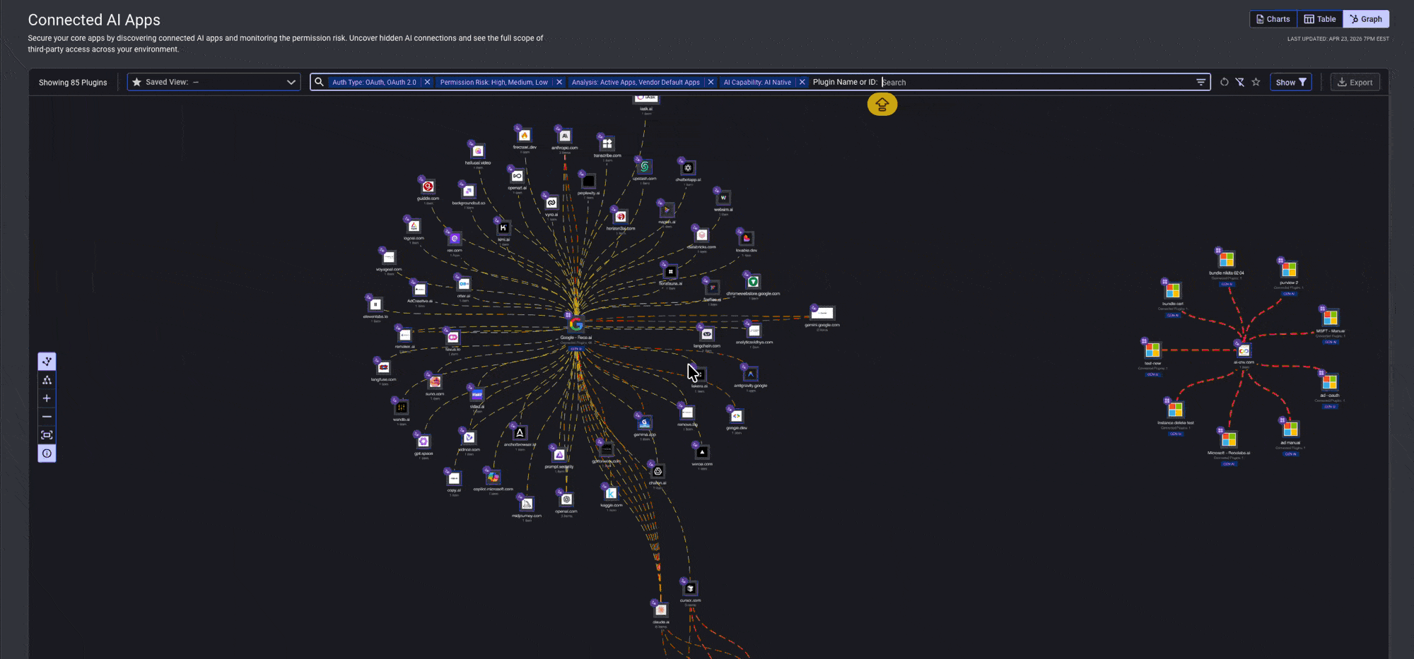Select the websim.ai node

point(723,198)
